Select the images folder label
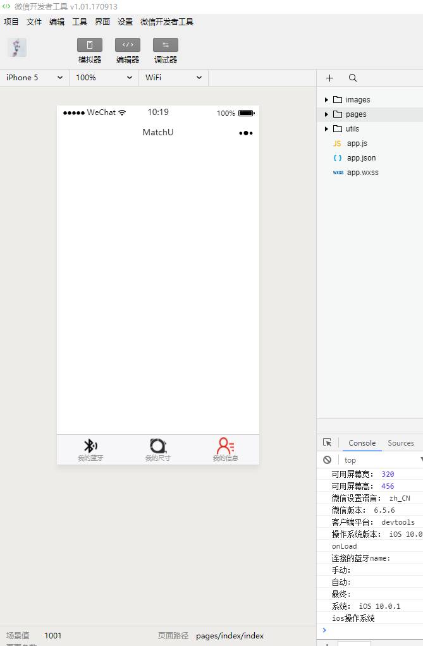 (x=357, y=100)
